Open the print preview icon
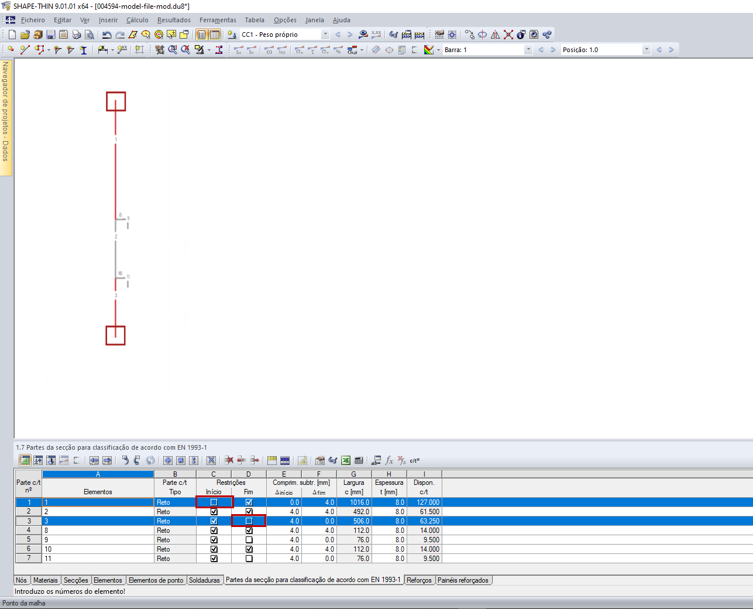 point(90,35)
